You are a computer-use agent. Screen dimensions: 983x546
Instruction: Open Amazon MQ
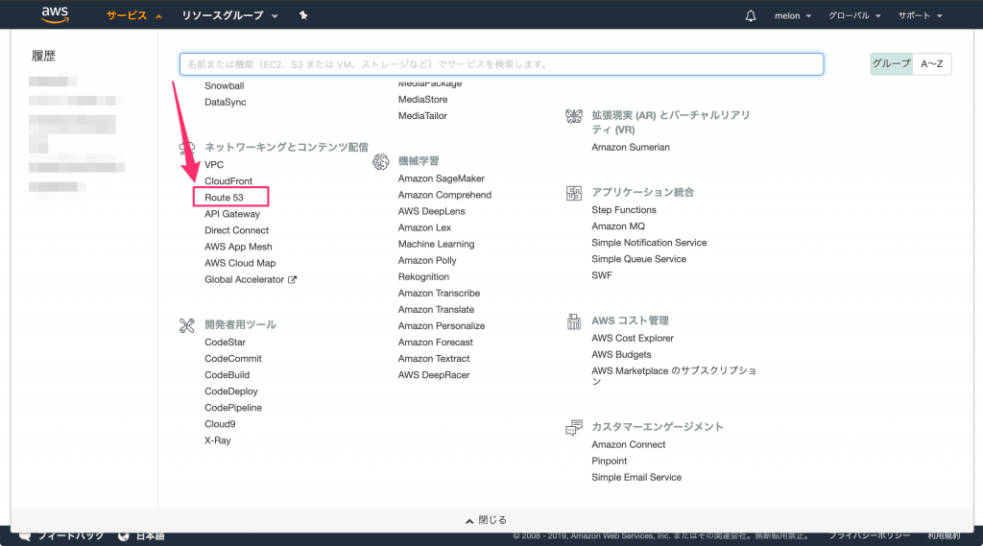click(618, 226)
